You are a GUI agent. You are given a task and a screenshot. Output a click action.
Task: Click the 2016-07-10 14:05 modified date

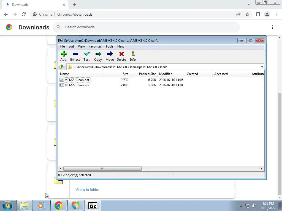point(171,80)
